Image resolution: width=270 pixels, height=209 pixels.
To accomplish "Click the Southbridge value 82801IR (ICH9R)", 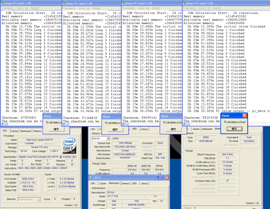I will click(136, 205).
